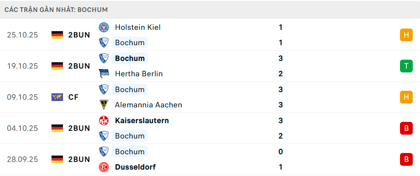This screenshot has width=420, height=176.
Task: Click the Bochum crest in the 19.10.25 match
Action: click(x=103, y=58)
